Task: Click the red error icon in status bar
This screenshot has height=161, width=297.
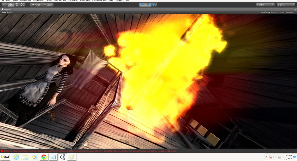Action: 2,151
